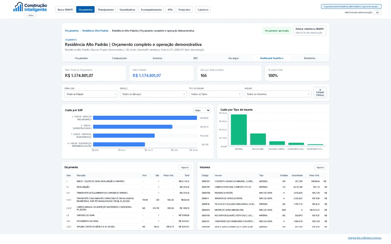
Task: Click Alterar referência SINAPI button
Action: 309,31
